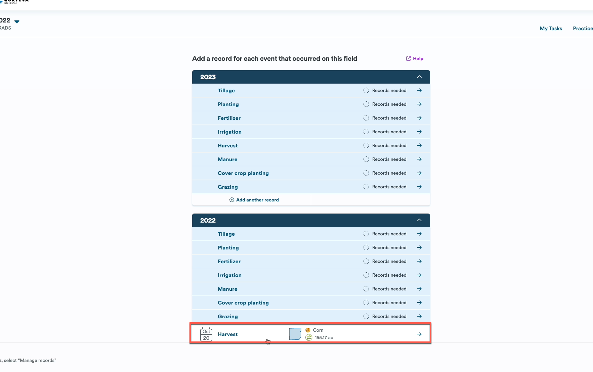Open the My Tasks menu item
Image resolution: width=593 pixels, height=372 pixels.
(551, 29)
